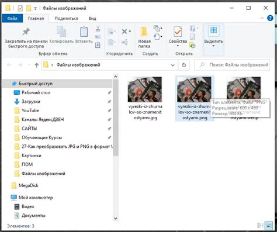This screenshot has height=232, width=277.
Task: Click the Cut scissors icon
Action: 98,29
